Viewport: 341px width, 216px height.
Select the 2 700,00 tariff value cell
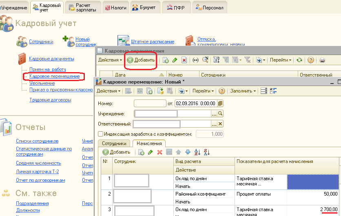click(313, 209)
